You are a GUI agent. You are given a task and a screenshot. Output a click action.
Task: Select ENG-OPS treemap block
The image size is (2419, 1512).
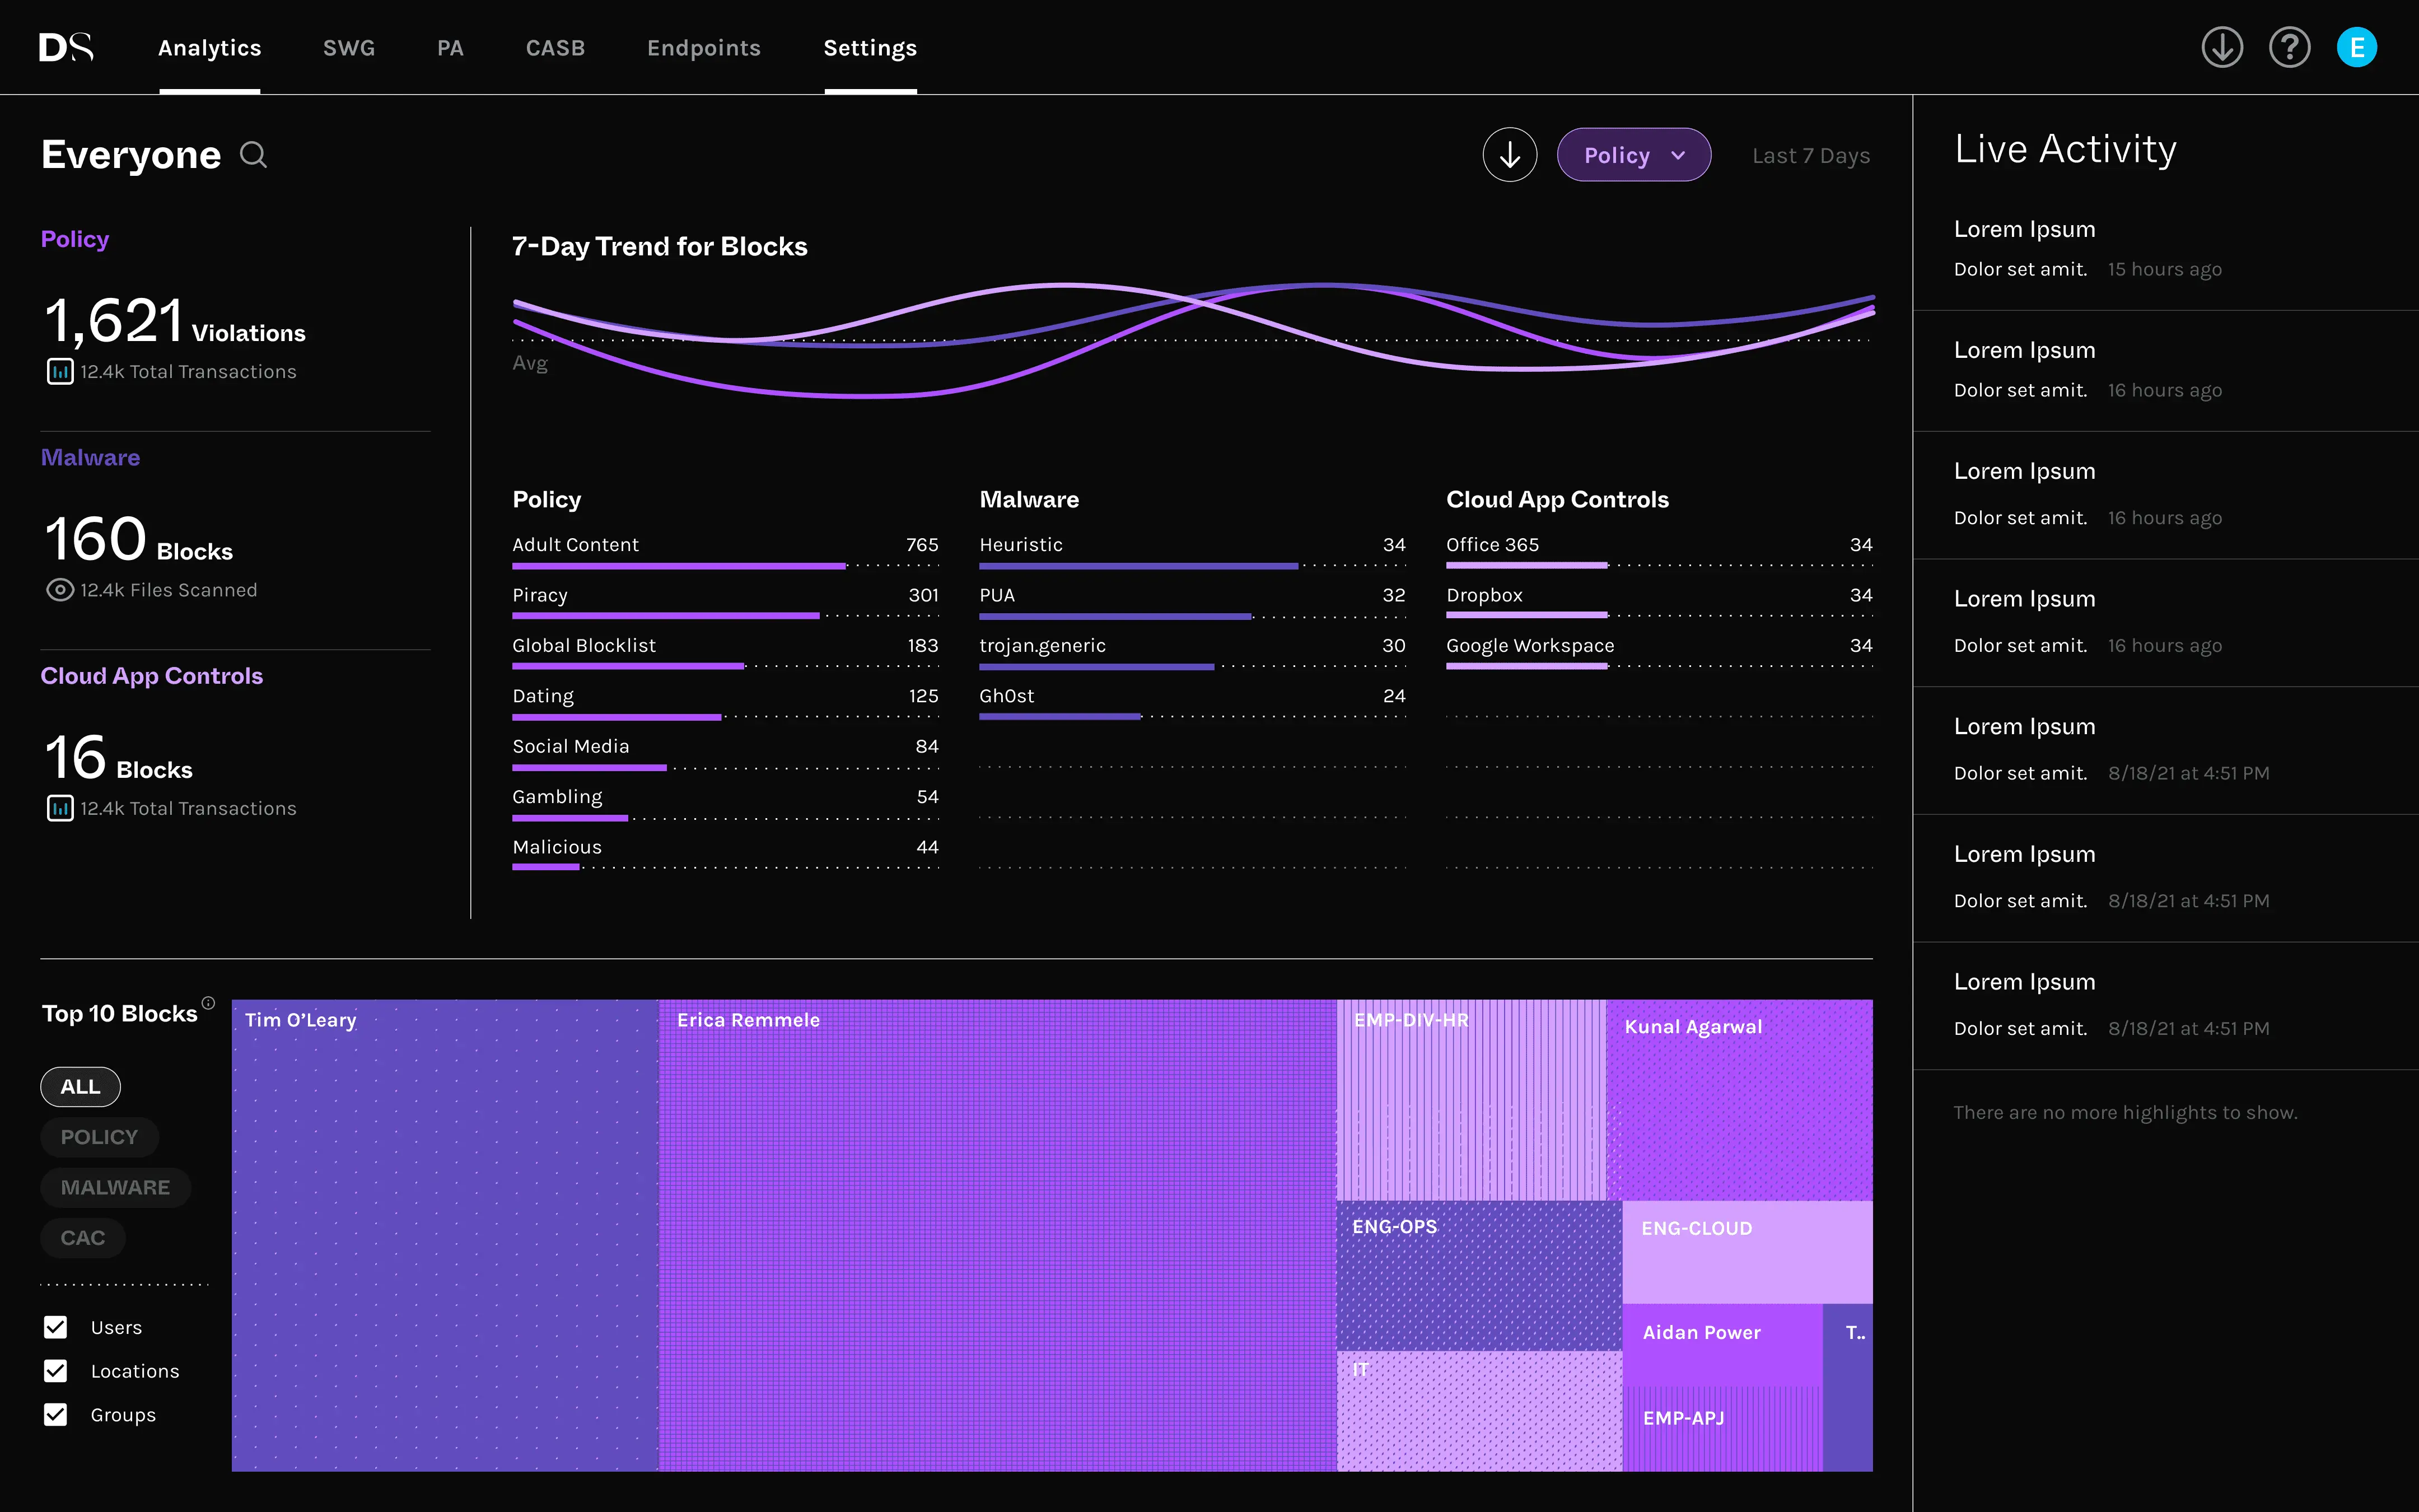[x=1479, y=1276]
